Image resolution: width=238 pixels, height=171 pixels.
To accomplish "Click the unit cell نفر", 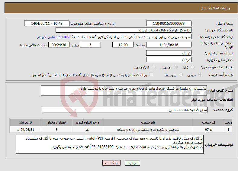I will click(87, 130).
